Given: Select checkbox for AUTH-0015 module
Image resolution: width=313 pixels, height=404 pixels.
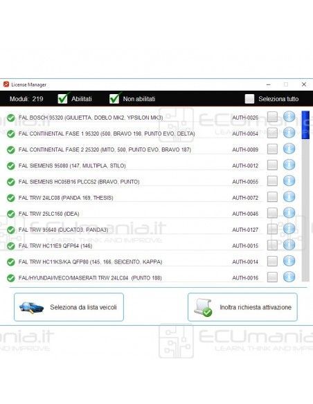Looking at the screenshot, I should coord(272,245).
